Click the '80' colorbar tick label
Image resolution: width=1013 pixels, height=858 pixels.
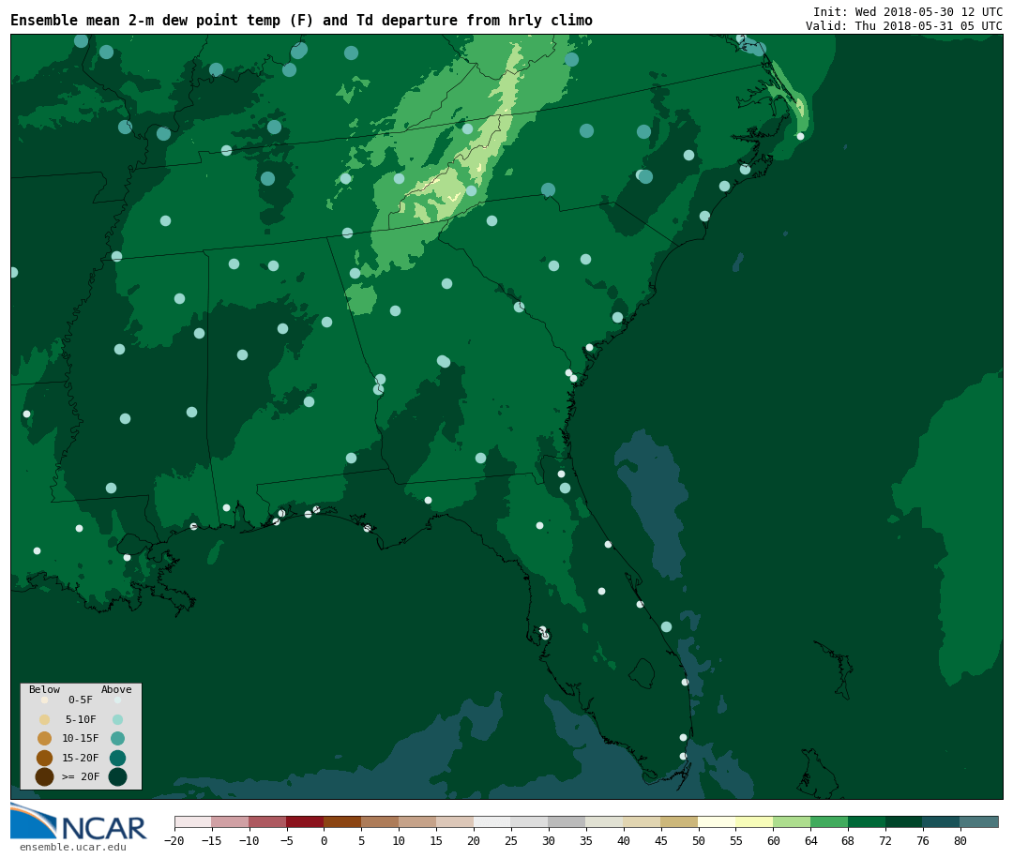pyautogui.click(x=960, y=840)
